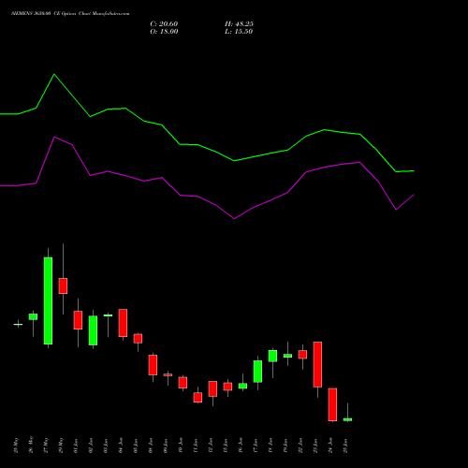
Task: Click the SIEMENS CE Options Chart title
Action: 70,13
